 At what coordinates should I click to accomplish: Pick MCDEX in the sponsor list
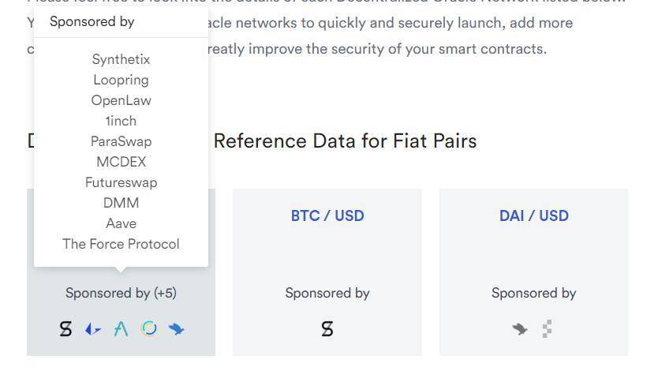pos(121,162)
